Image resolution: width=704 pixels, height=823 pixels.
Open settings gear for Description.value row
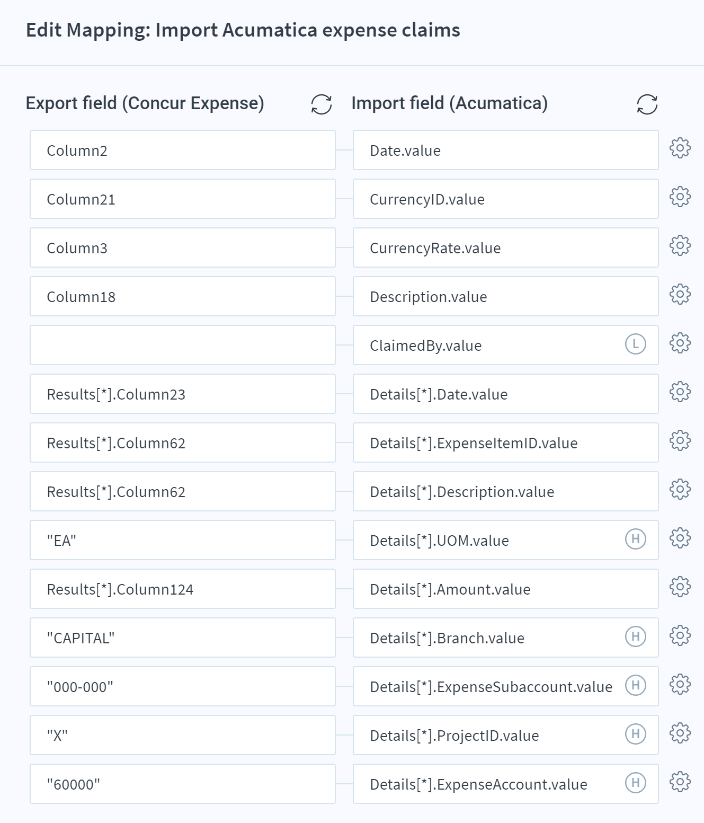pyautogui.click(x=680, y=294)
